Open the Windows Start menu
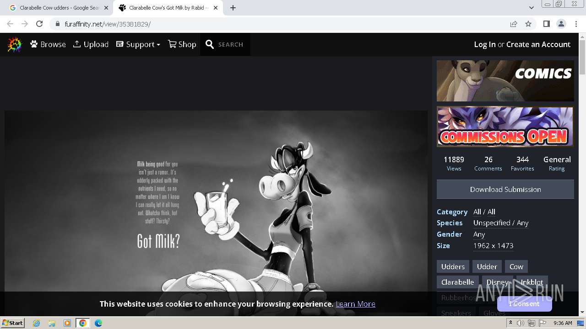This screenshot has width=586, height=329. click(x=12, y=323)
